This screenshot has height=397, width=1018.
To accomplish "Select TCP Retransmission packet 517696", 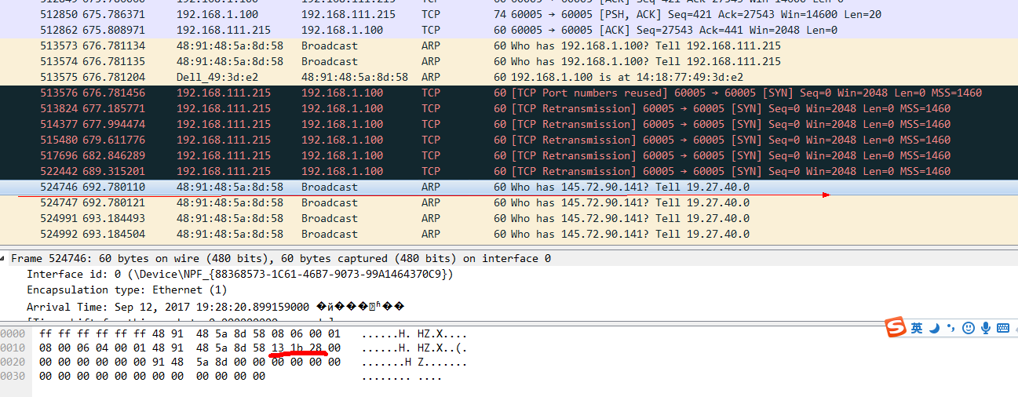I will [509, 155].
